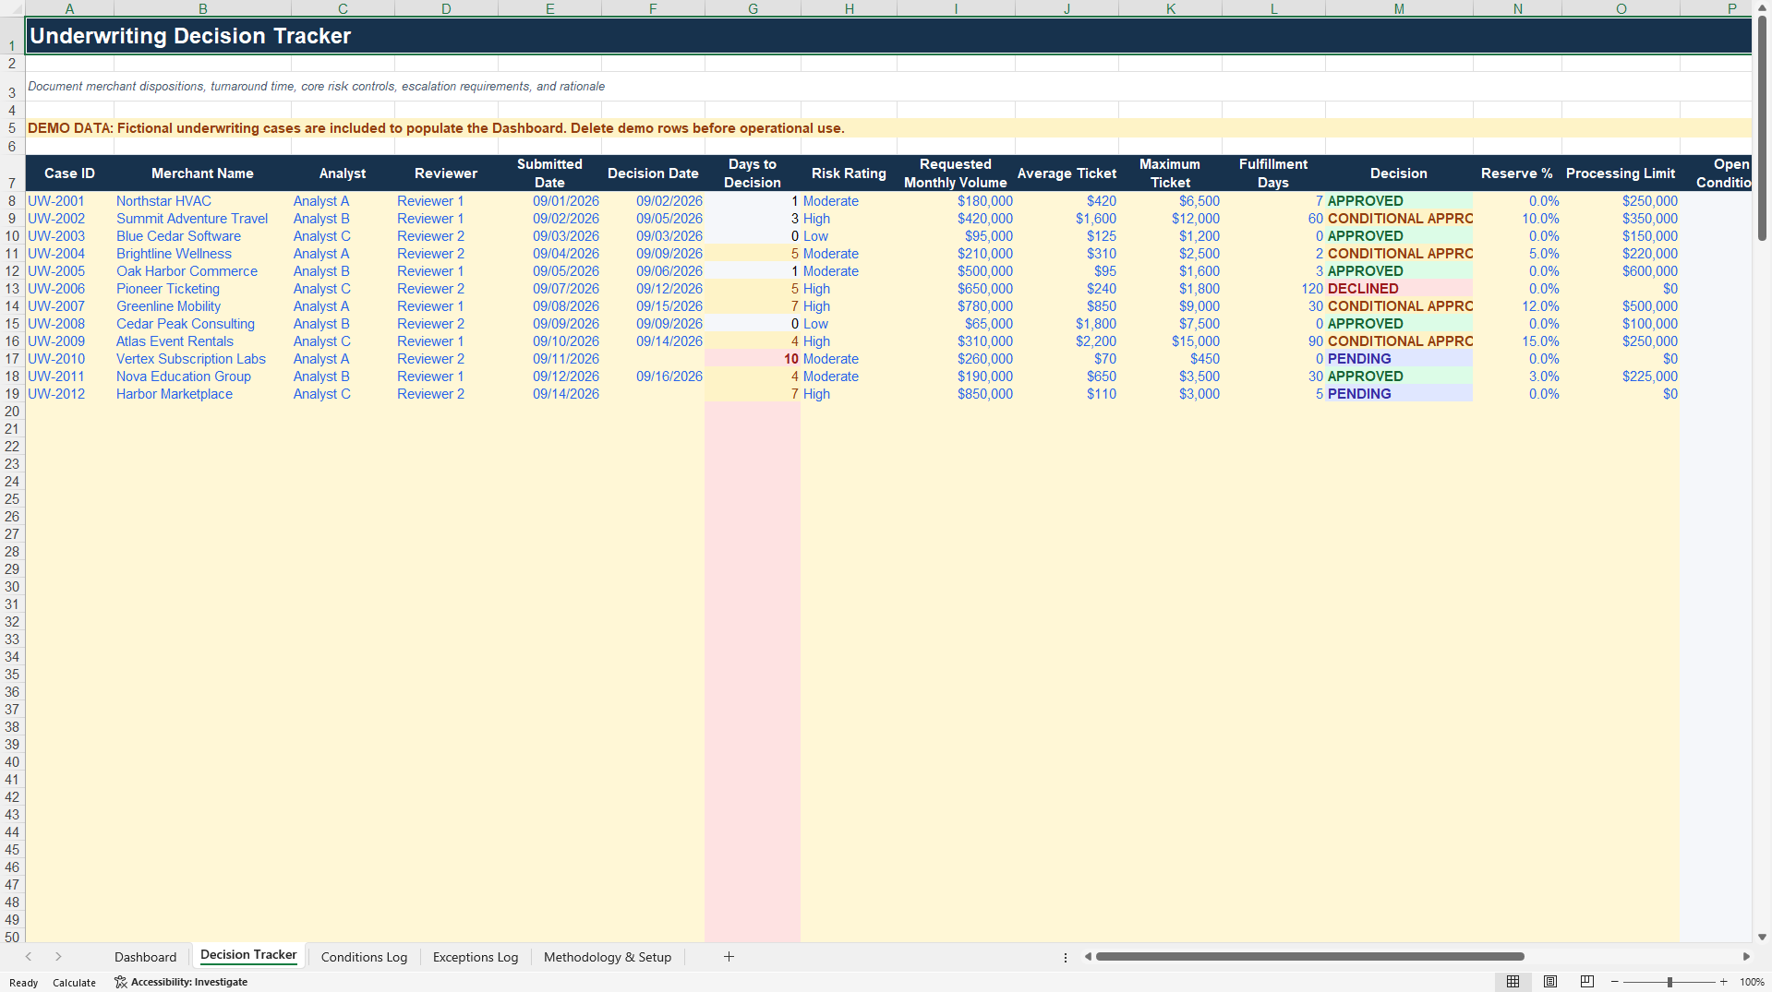The height and width of the screenshot is (992, 1772).
Task: Click Accessibility: Investigate status text
Action: pyautogui.click(x=189, y=982)
